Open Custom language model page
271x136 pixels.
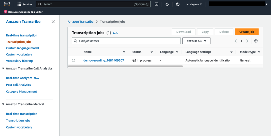[22, 48]
